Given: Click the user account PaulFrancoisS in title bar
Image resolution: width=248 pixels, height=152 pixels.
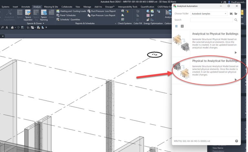Looking at the screenshot, I should 237,2.
